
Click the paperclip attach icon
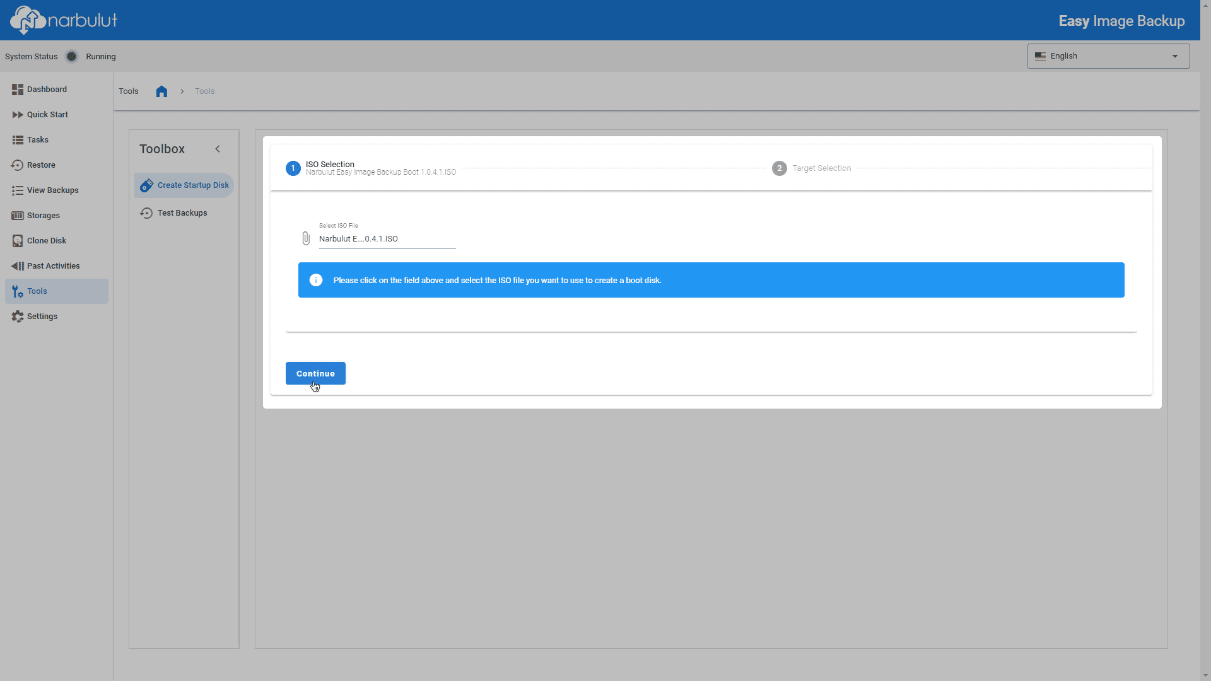click(306, 238)
